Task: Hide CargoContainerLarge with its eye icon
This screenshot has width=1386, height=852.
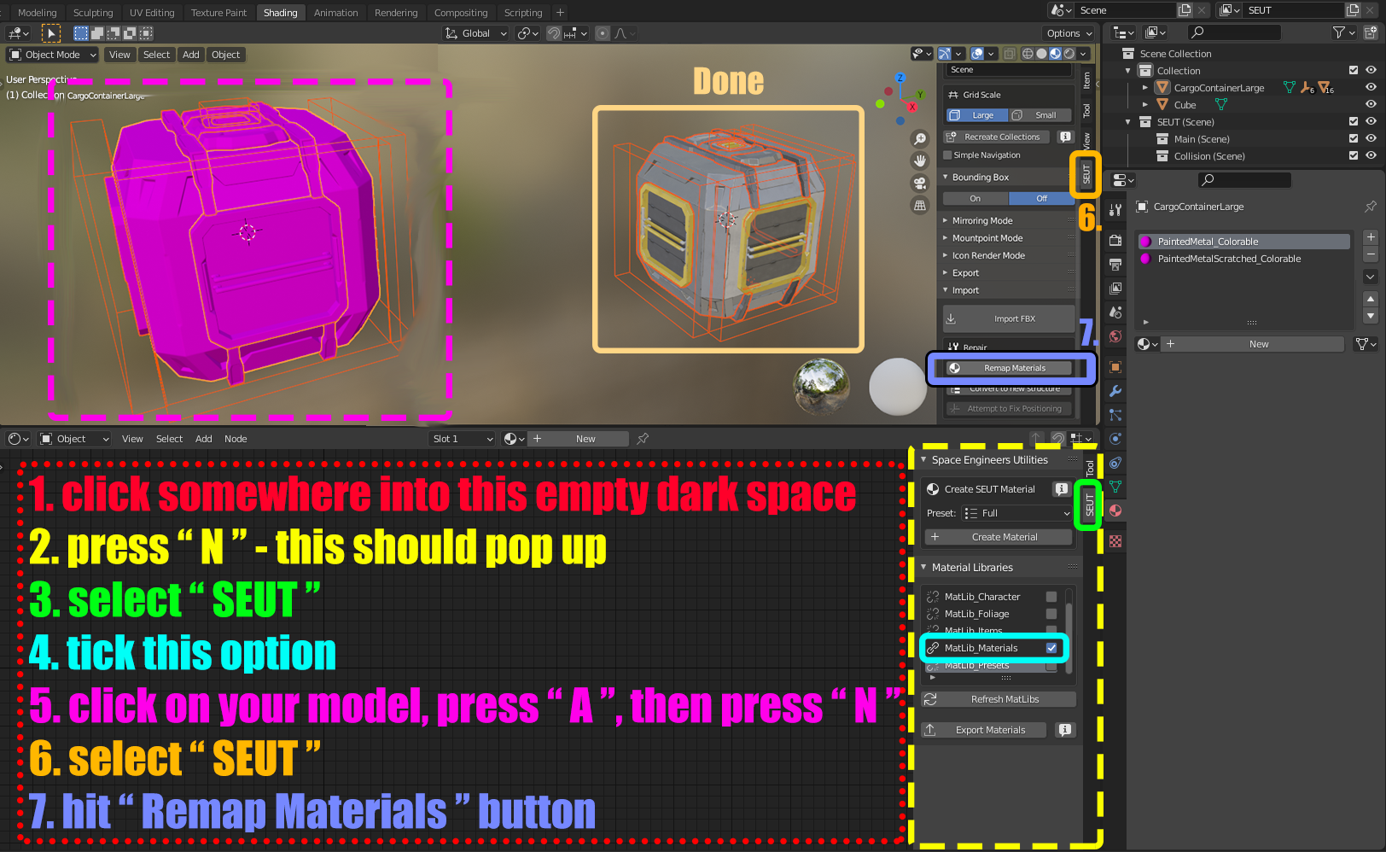Action: point(1371,87)
